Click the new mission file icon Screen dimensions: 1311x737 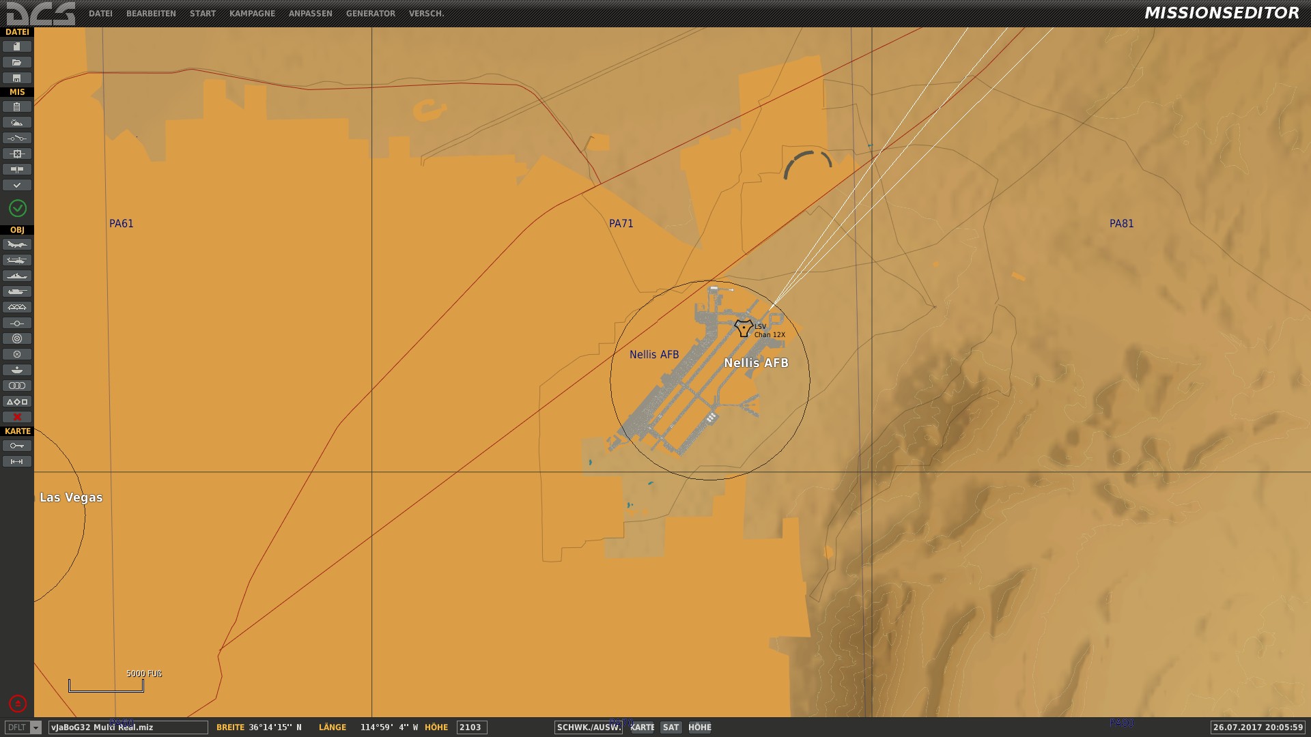click(17, 46)
